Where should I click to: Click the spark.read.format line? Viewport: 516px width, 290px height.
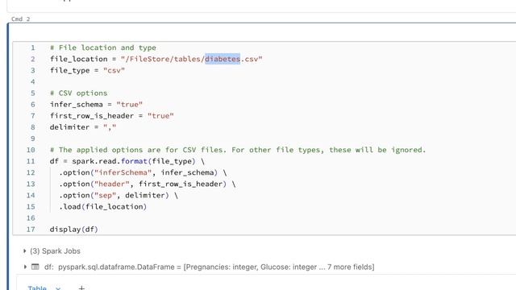point(127,161)
